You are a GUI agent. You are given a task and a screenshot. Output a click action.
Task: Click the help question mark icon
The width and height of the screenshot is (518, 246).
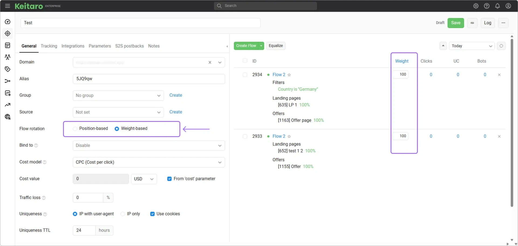486,6
